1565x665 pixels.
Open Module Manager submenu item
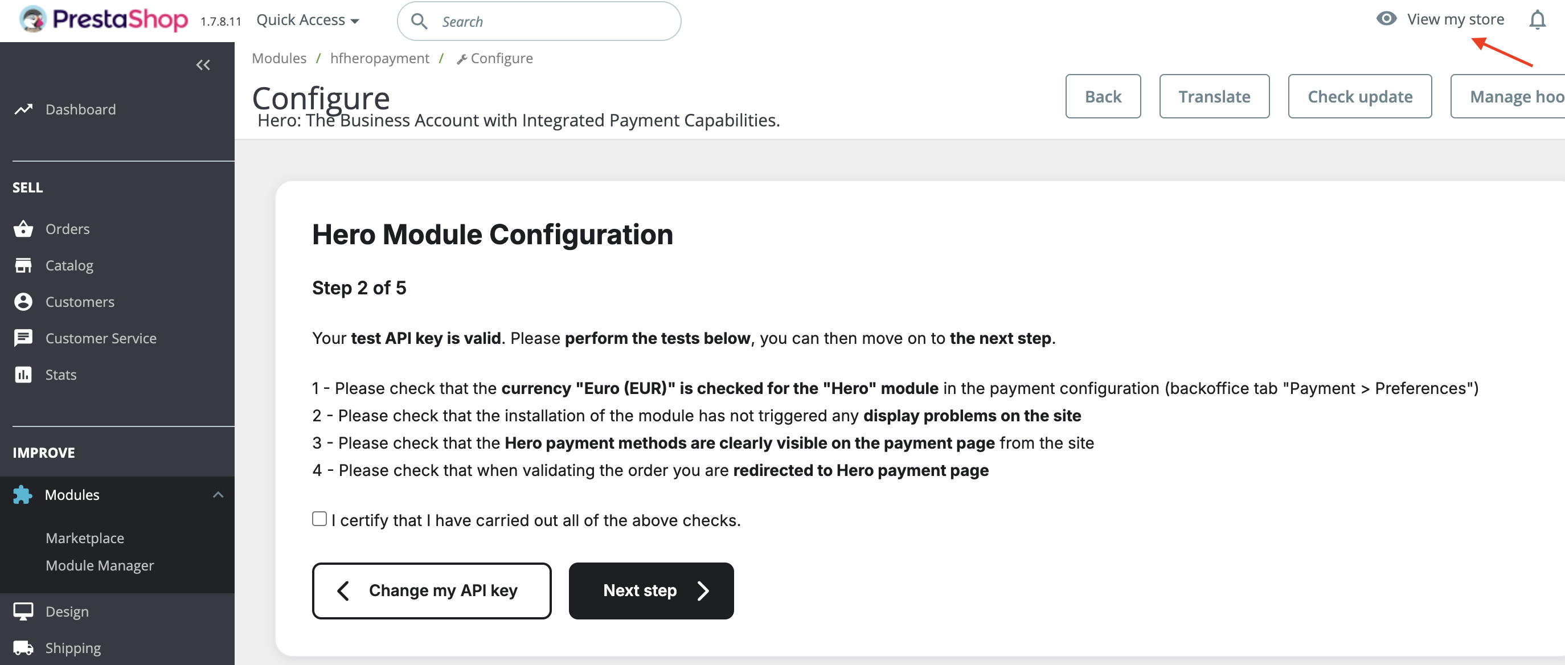pyautogui.click(x=100, y=565)
